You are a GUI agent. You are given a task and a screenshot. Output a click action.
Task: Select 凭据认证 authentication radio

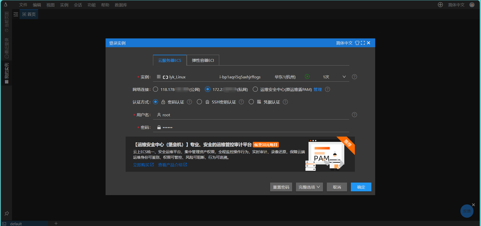click(x=251, y=102)
